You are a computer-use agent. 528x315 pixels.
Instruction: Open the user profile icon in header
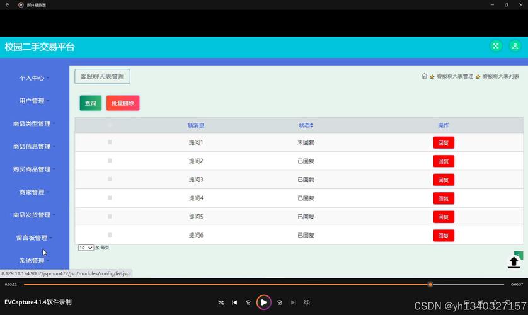pyautogui.click(x=515, y=46)
